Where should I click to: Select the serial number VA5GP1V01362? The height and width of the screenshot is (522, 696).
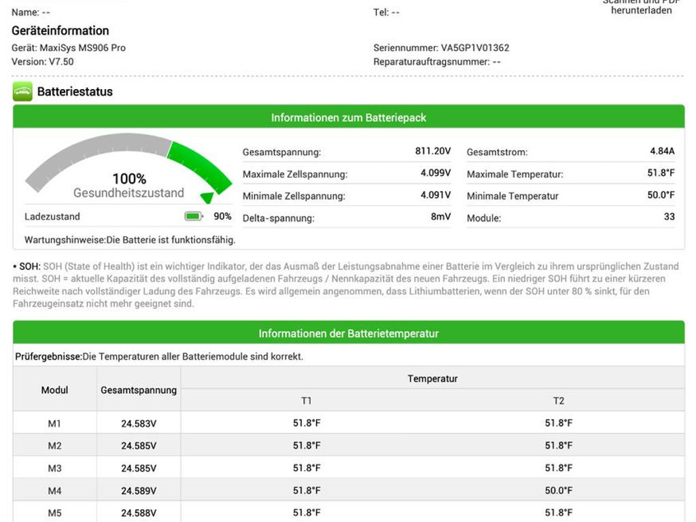(x=474, y=48)
